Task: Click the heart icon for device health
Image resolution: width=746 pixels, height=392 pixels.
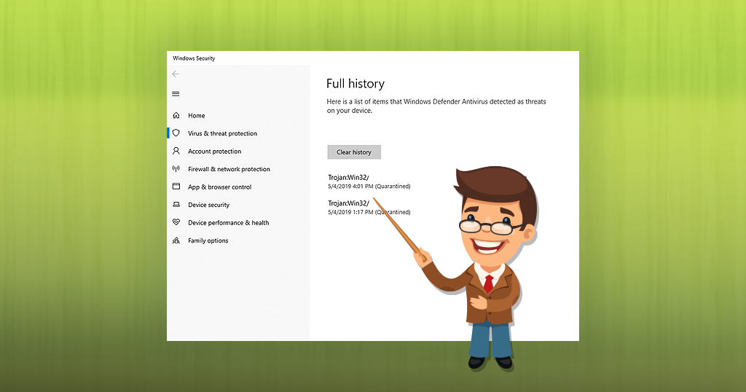Action: click(x=176, y=223)
